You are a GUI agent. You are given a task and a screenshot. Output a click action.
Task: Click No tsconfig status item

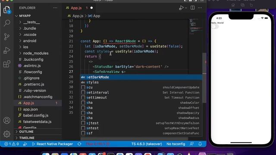pyautogui.click(x=176, y=144)
